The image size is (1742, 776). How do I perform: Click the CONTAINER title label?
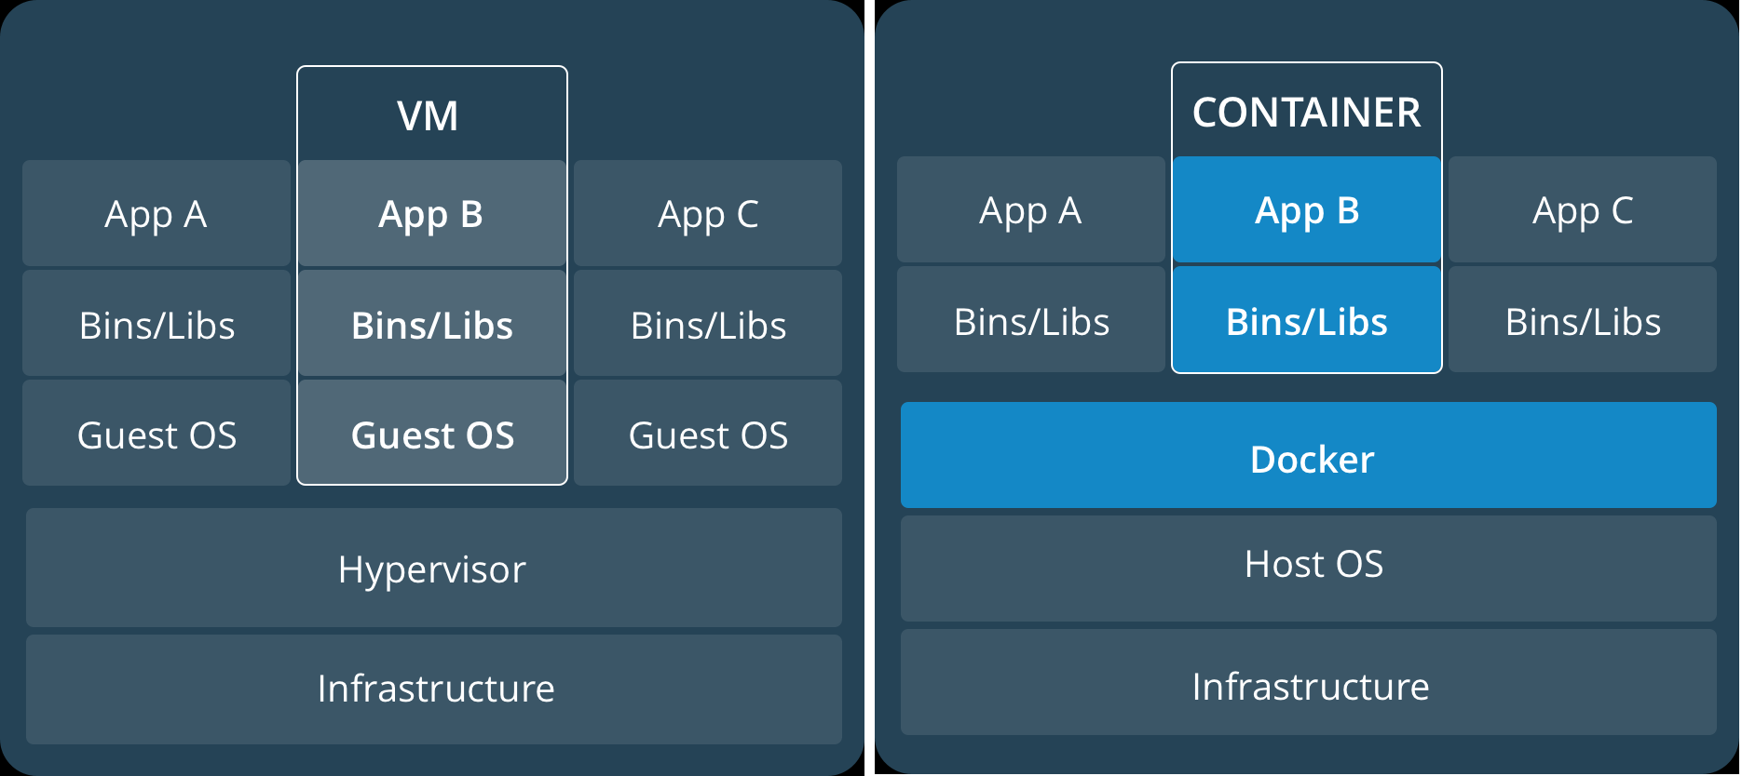pyautogui.click(x=1306, y=113)
